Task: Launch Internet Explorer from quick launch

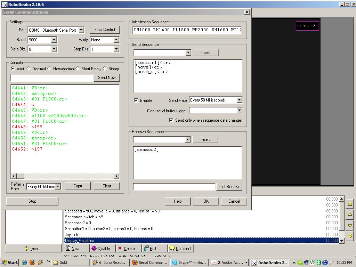Action: [x=25, y=262]
